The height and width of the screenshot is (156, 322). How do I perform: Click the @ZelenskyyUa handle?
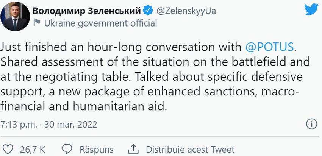click(186, 11)
